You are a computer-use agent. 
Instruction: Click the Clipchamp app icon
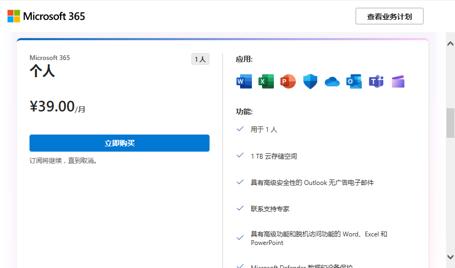pyautogui.click(x=398, y=81)
